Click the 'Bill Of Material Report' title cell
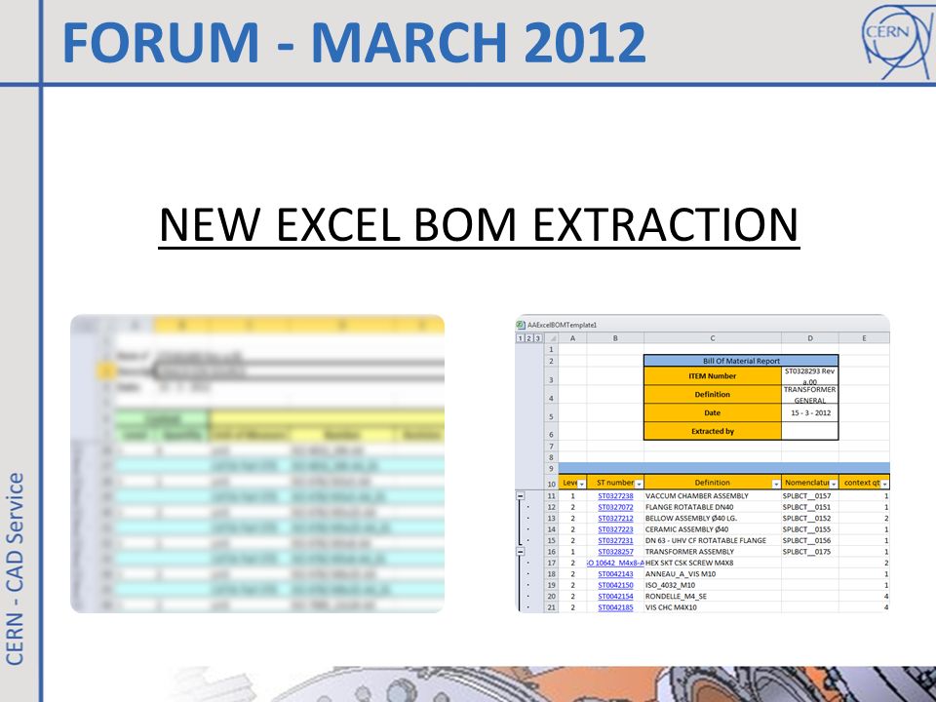The image size is (936, 702). coord(741,361)
